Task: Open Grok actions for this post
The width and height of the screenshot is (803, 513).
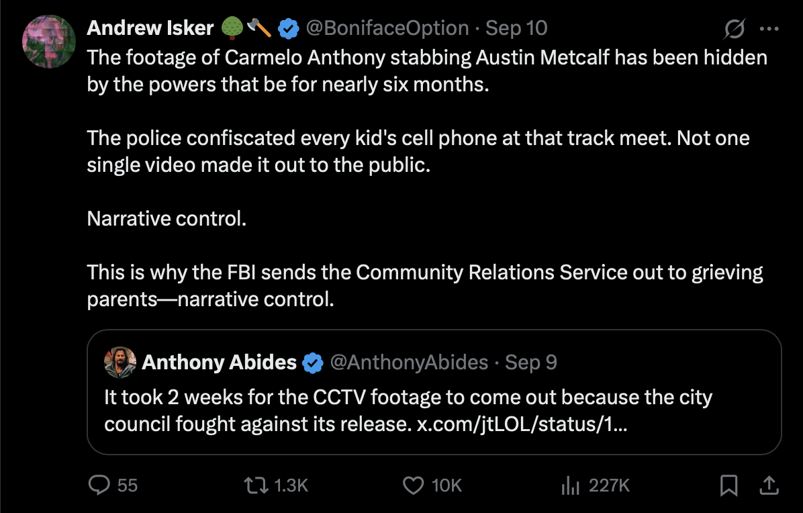Action: coord(734,28)
